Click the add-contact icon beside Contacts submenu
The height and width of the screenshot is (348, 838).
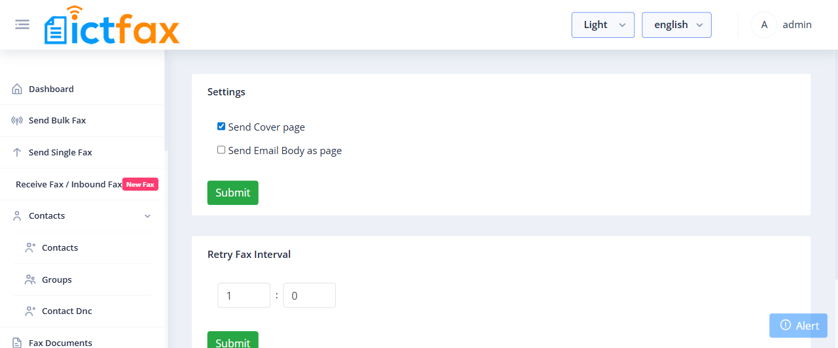pyautogui.click(x=30, y=248)
